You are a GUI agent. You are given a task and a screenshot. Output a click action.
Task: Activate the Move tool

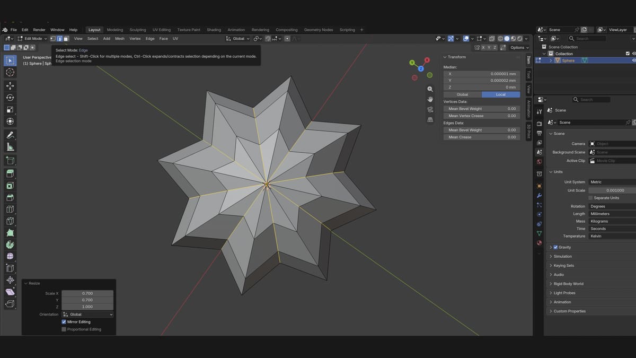(10, 85)
